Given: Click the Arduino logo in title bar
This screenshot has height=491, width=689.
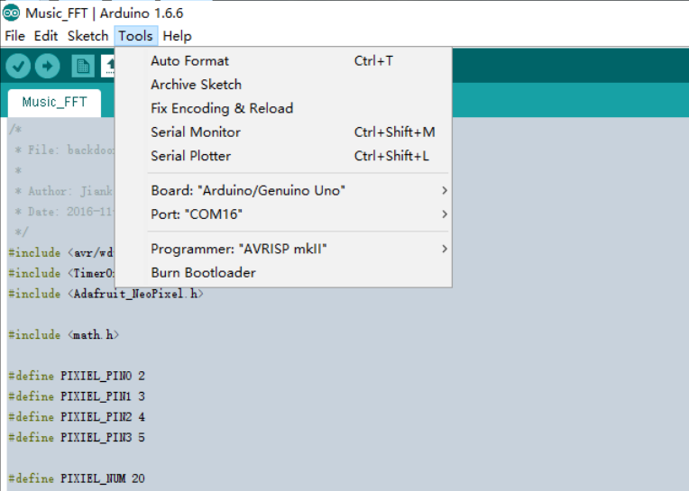Looking at the screenshot, I should 11,13.
